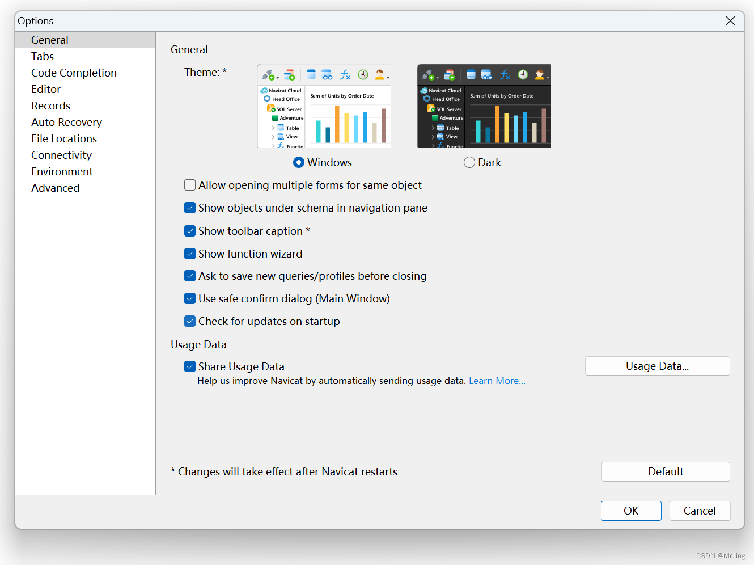The height and width of the screenshot is (565, 754).
Task: Open File Locations settings
Action: coord(85,138)
